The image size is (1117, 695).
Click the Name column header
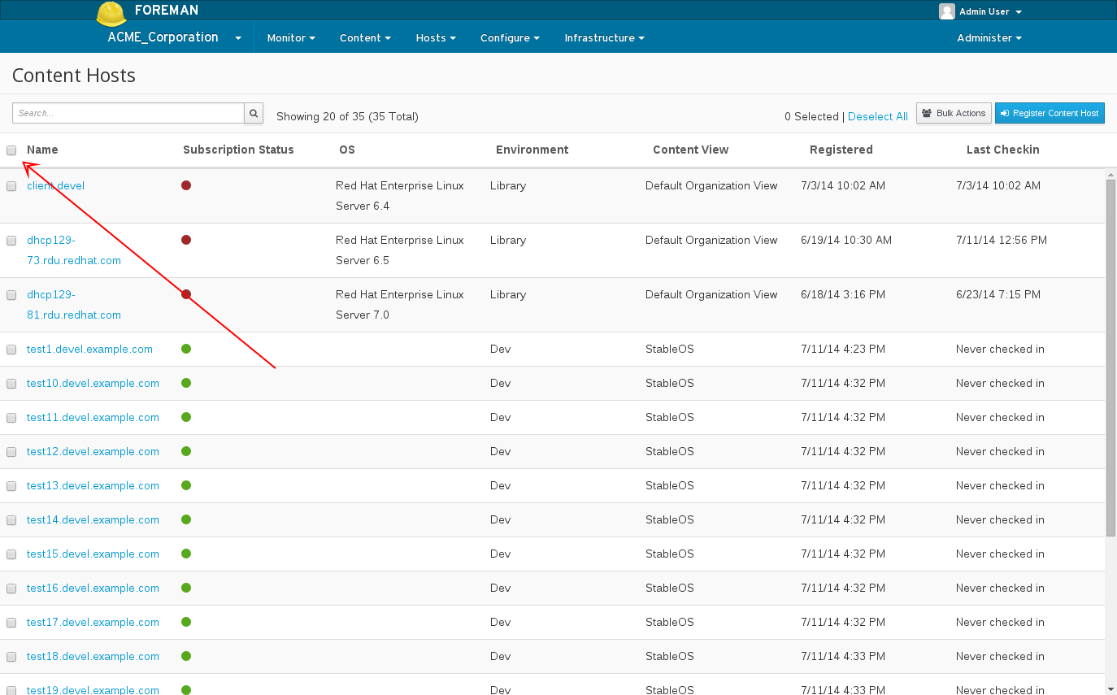[x=42, y=150]
